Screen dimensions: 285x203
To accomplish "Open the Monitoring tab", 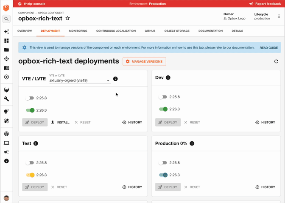I will pos(78,31).
